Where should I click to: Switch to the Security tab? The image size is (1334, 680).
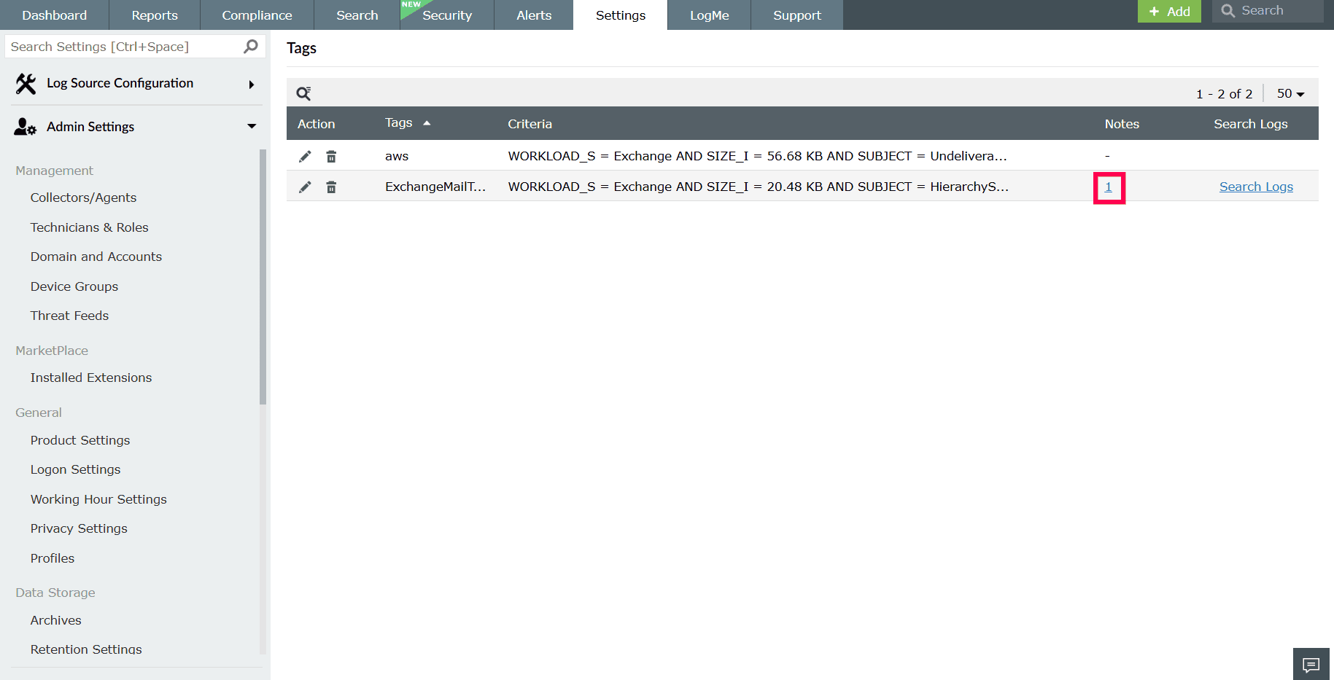point(447,15)
